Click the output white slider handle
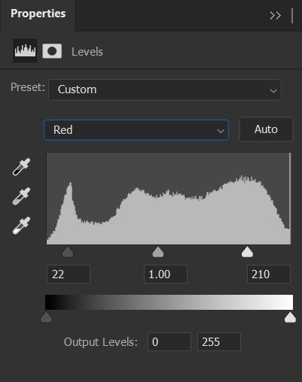This screenshot has width=302, height=382. coord(290,317)
